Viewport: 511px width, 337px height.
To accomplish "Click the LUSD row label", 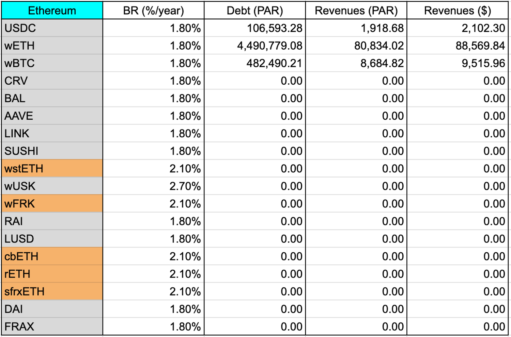I will 52,239.
